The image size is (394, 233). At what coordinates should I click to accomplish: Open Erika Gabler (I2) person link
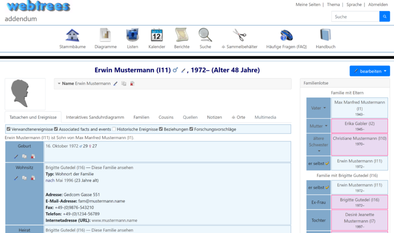tap(359, 123)
